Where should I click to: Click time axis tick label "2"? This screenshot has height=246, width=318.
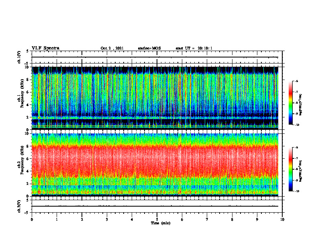(82, 219)
